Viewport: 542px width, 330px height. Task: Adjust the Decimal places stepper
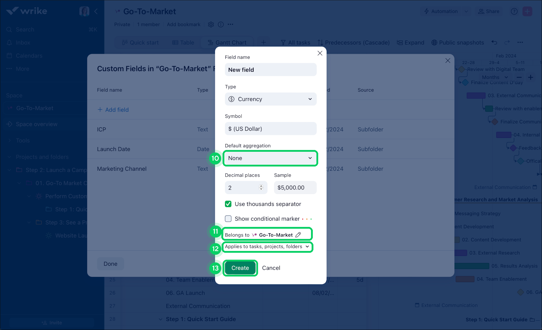click(261, 188)
